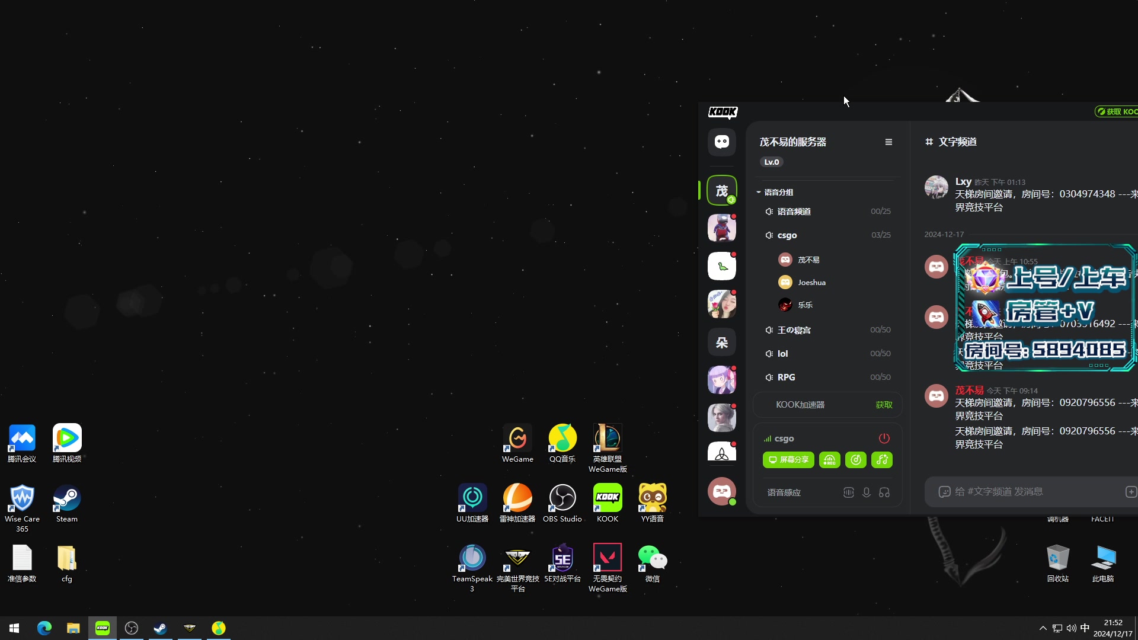Image resolution: width=1138 pixels, height=640 pixels.
Task: Select the csgo voice channel
Action: click(827, 235)
